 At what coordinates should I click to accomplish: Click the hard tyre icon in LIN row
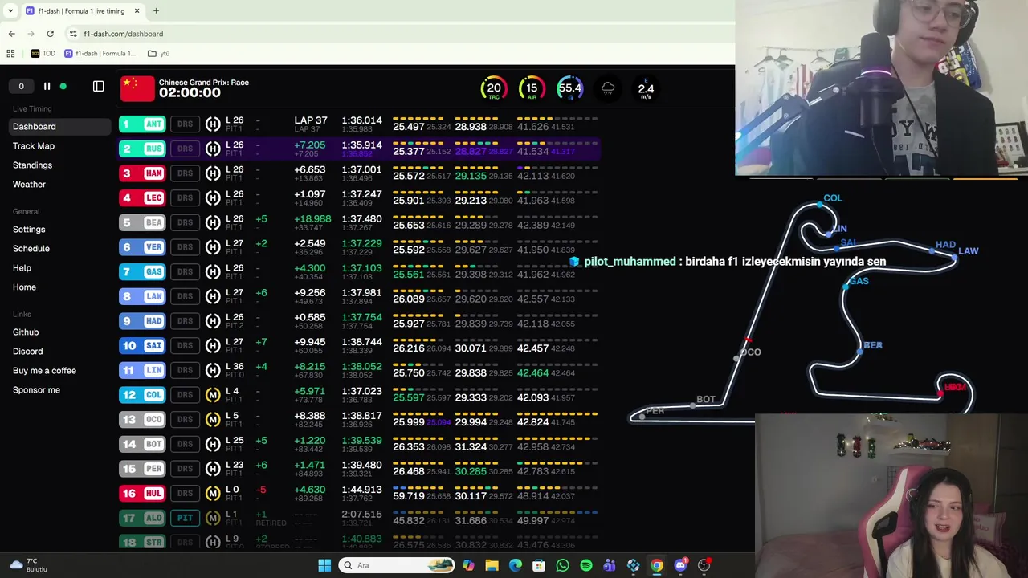213,370
